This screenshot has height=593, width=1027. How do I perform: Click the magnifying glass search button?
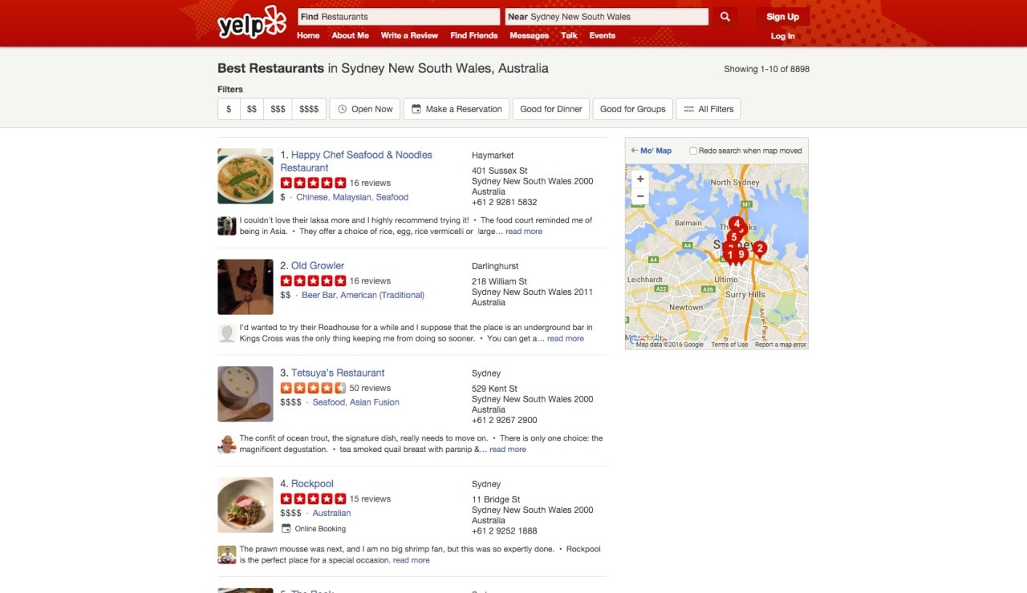click(x=725, y=17)
